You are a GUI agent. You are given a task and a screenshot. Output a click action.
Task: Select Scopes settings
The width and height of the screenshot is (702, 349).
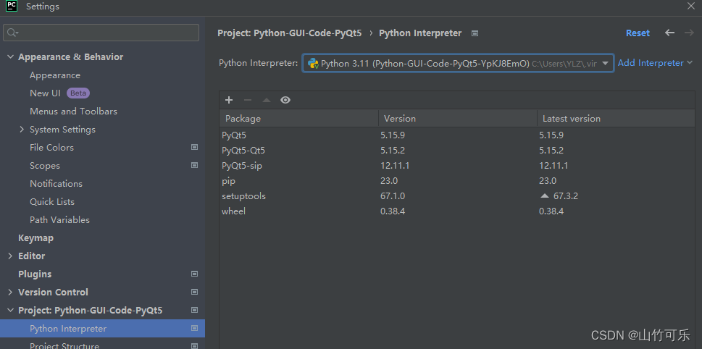point(45,166)
